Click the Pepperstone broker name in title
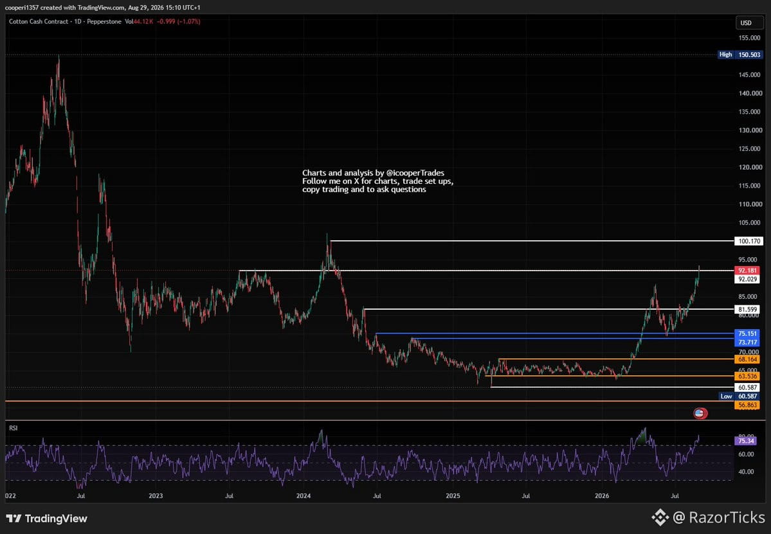 [104, 22]
